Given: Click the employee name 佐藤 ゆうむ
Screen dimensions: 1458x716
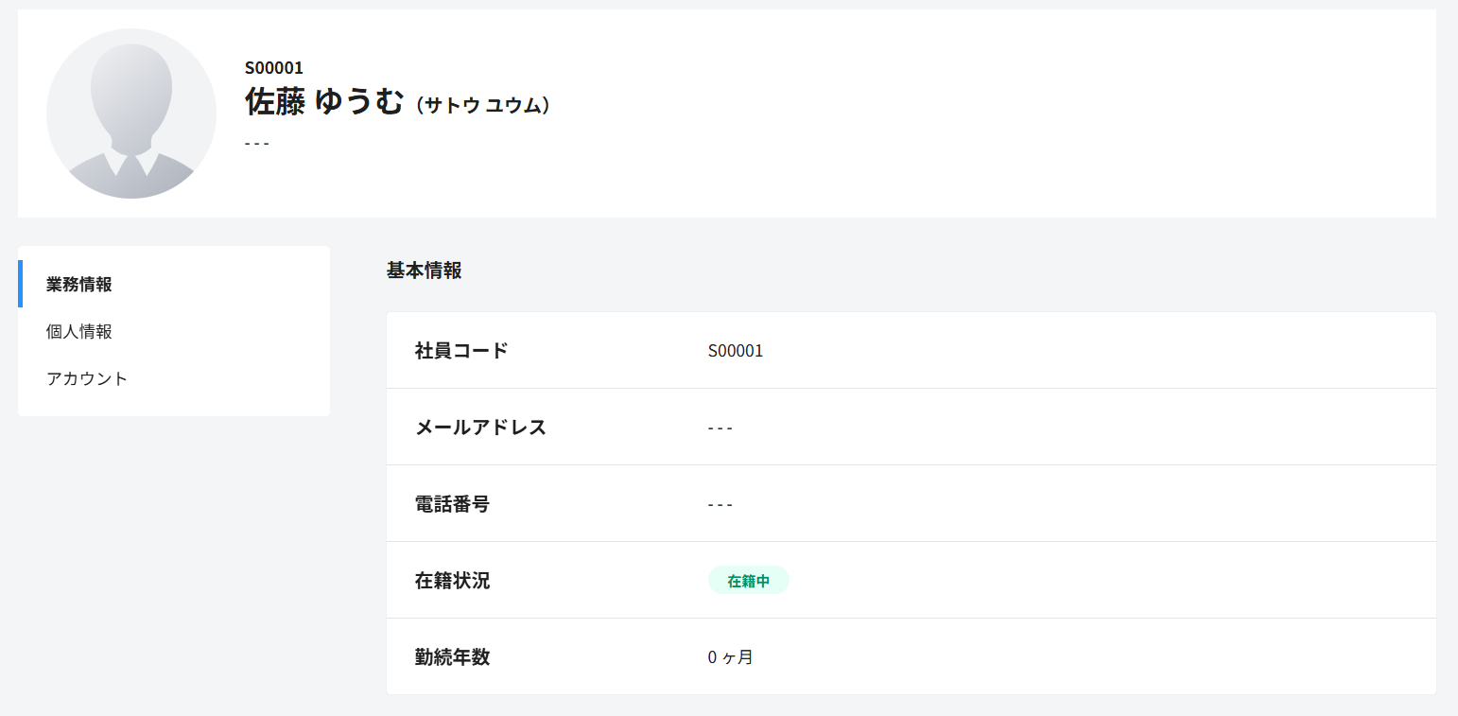Looking at the screenshot, I should (x=324, y=101).
